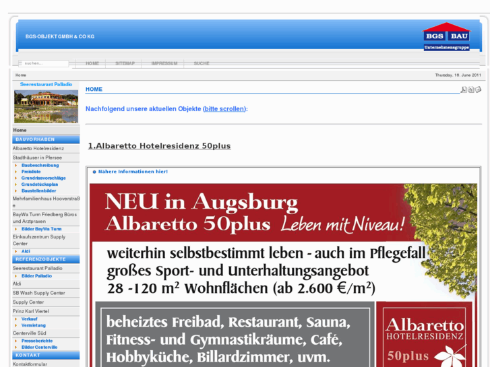Open 1.Albaretto Hotelresidenz 50plus heading link
This screenshot has height=367, width=490.
tap(159, 146)
